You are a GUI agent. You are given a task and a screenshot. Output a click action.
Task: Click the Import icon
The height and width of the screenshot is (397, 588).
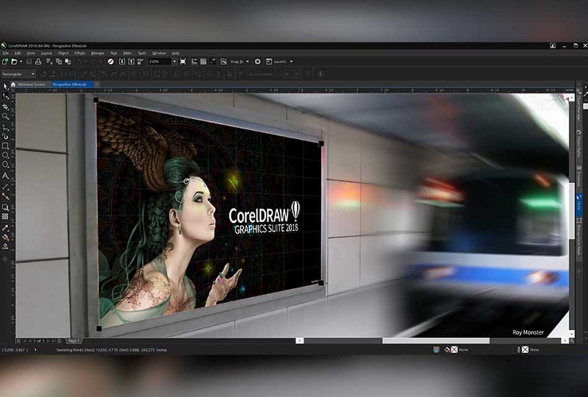[122, 62]
